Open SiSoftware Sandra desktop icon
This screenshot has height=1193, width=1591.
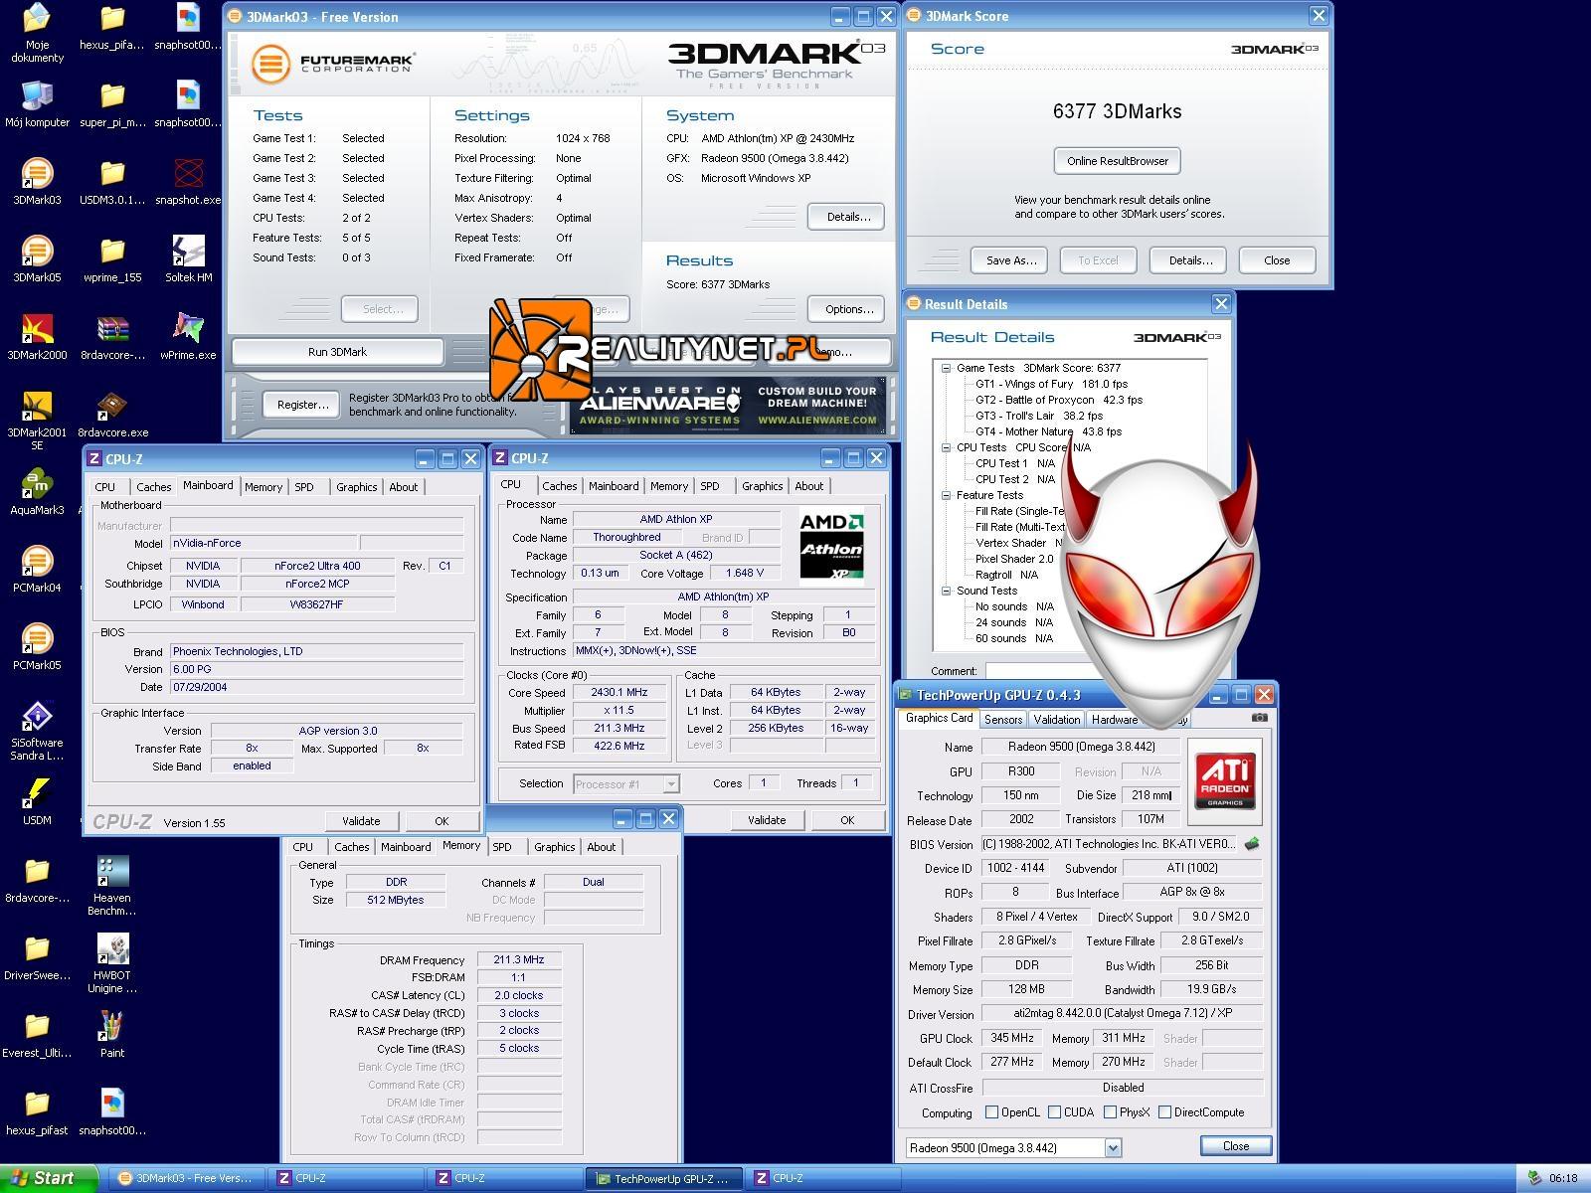pyautogui.click(x=37, y=731)
